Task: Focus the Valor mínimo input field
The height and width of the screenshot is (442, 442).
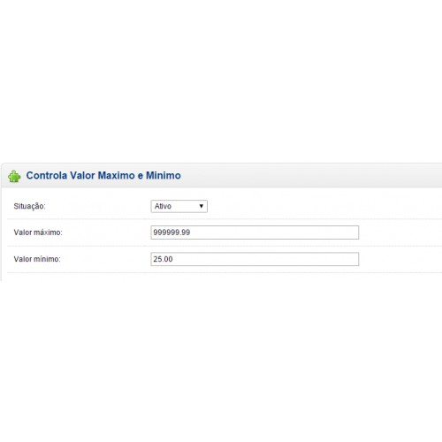Action: 255,259
